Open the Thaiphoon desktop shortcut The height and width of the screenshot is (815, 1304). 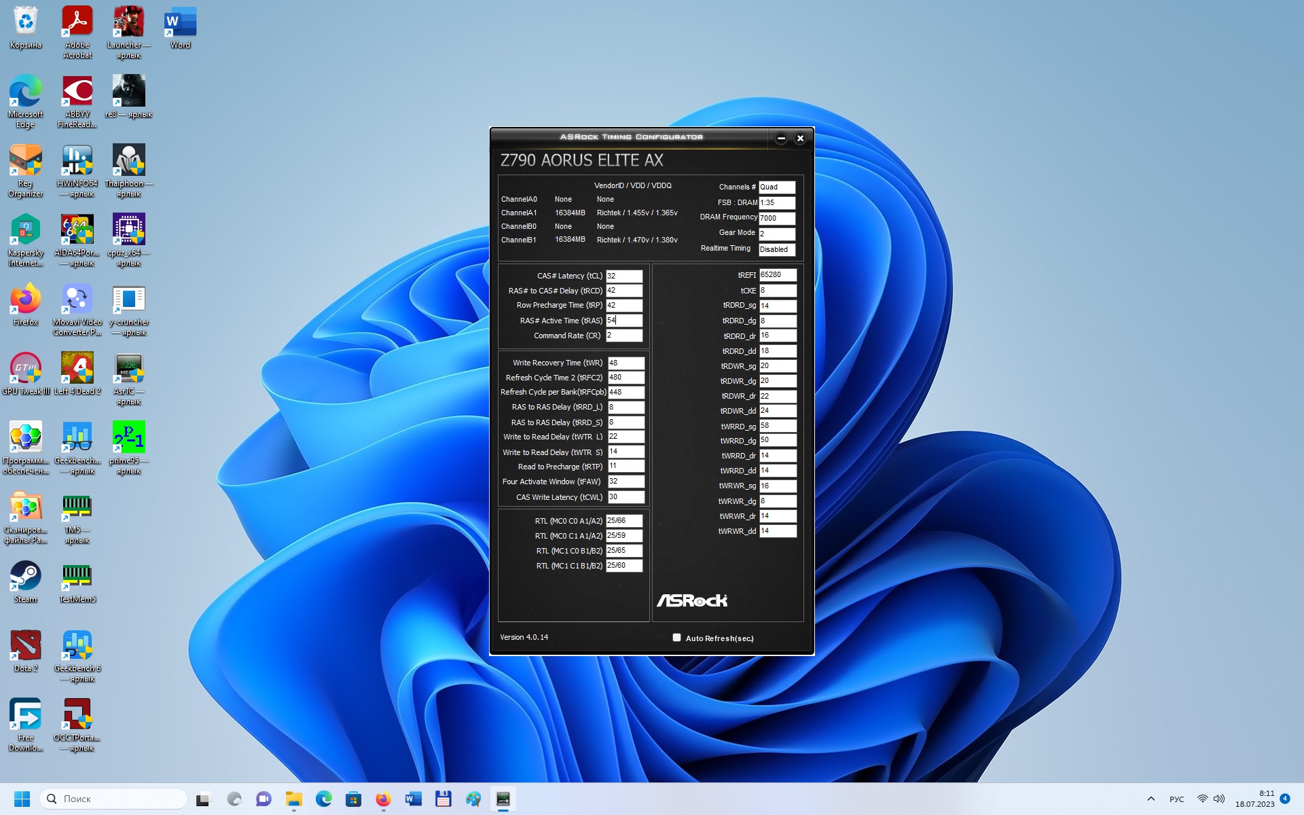coord(128,162)
